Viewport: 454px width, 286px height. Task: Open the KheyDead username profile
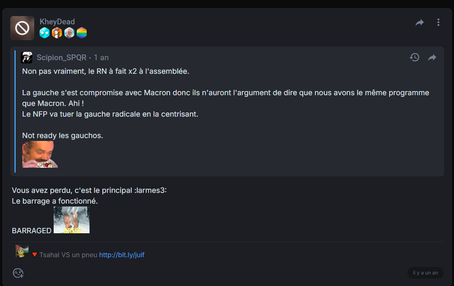57,22
